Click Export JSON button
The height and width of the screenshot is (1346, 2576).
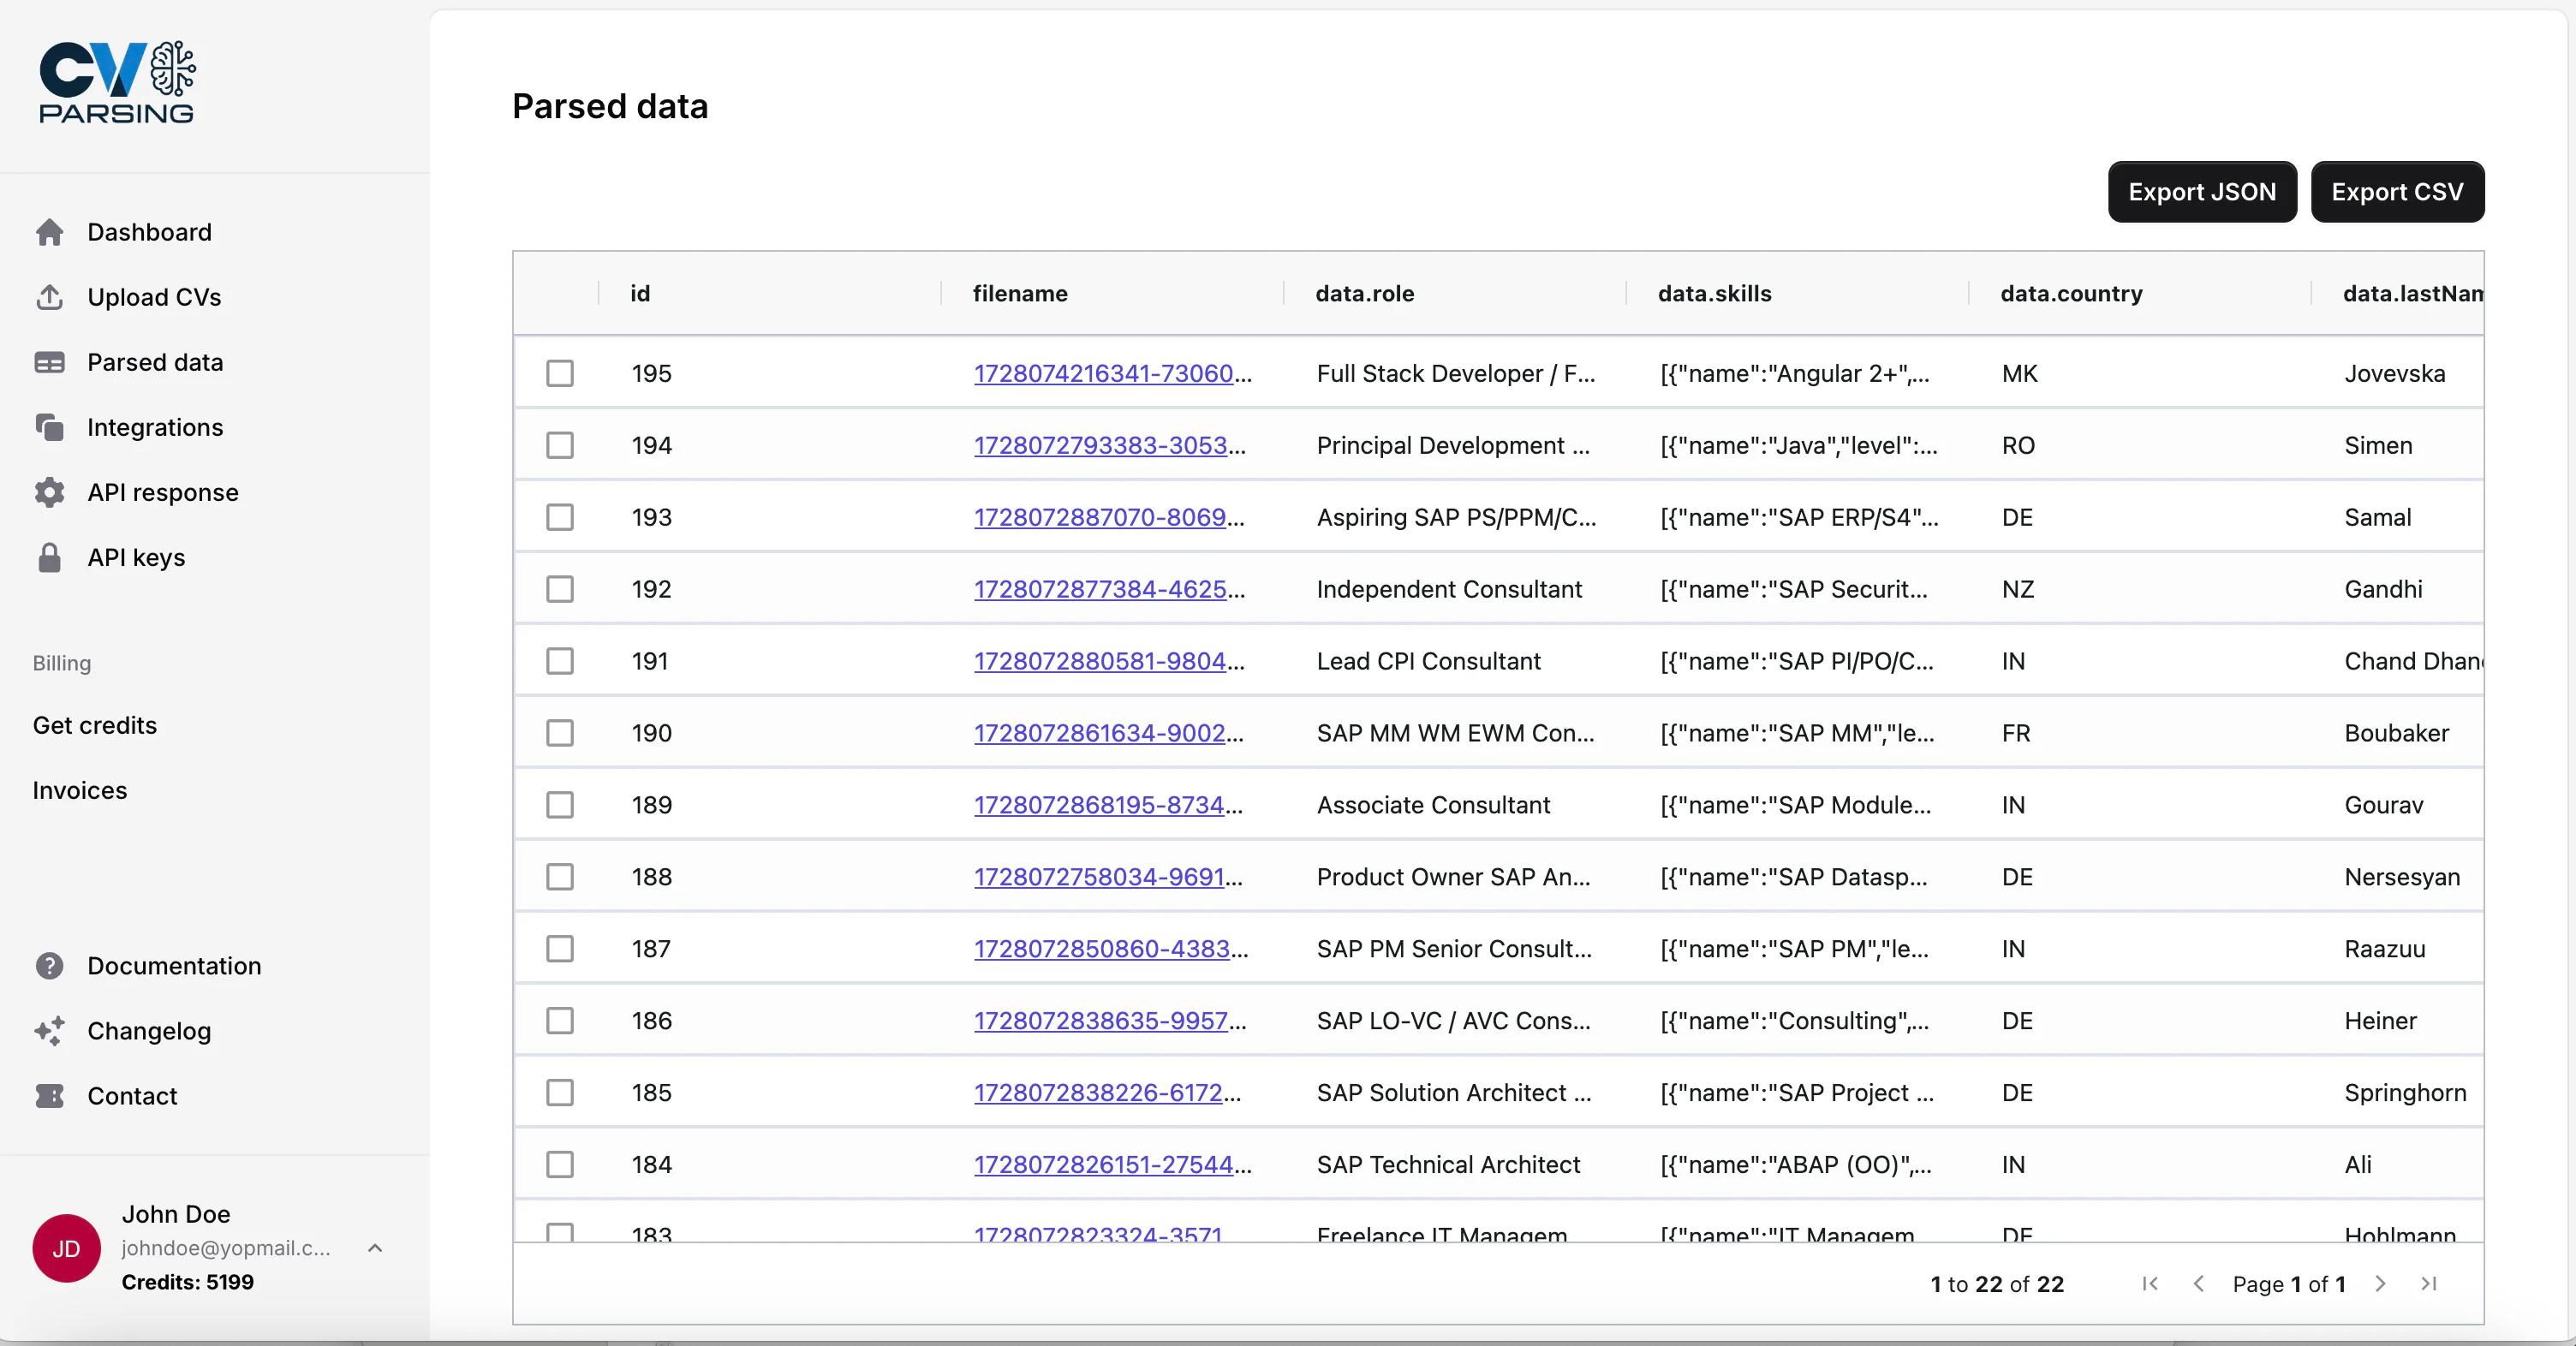coord(2203,191)
